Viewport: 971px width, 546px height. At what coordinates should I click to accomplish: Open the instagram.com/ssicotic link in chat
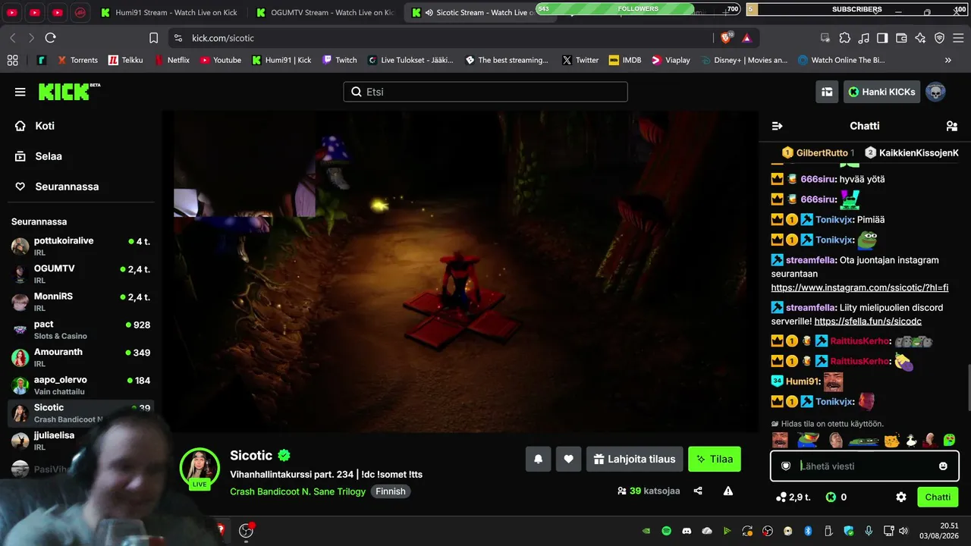point(859,287)
